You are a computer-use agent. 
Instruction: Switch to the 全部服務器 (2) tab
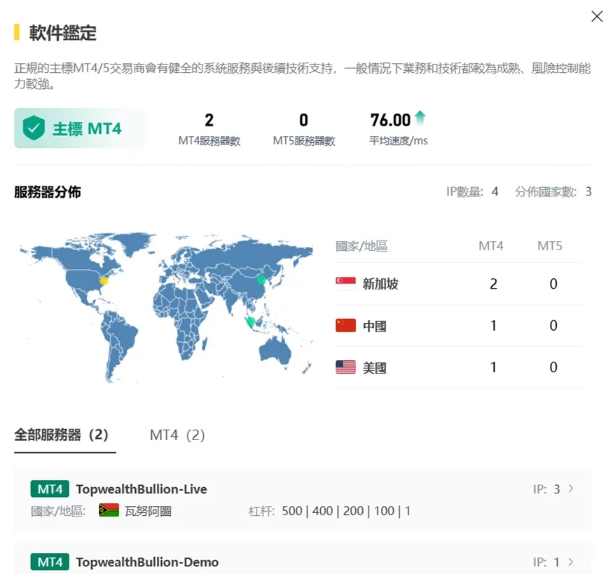tap(61, 435)
